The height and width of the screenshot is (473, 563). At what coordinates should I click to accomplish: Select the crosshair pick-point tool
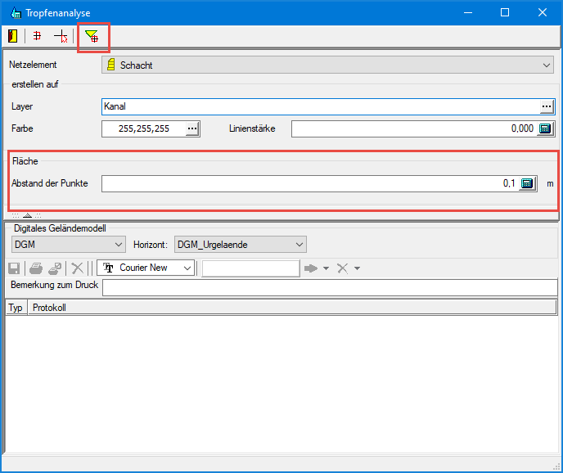tap(61, 36)
